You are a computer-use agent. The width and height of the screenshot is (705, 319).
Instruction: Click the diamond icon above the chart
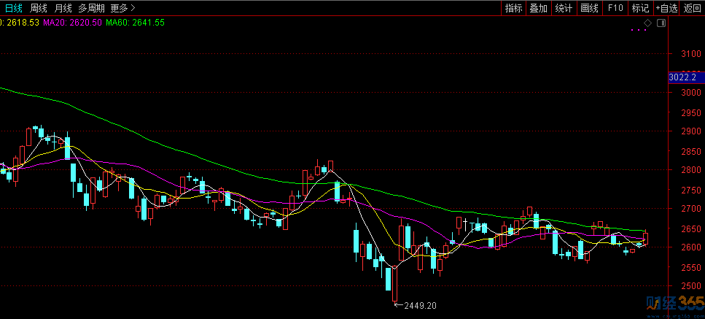[x=647, y=23]
